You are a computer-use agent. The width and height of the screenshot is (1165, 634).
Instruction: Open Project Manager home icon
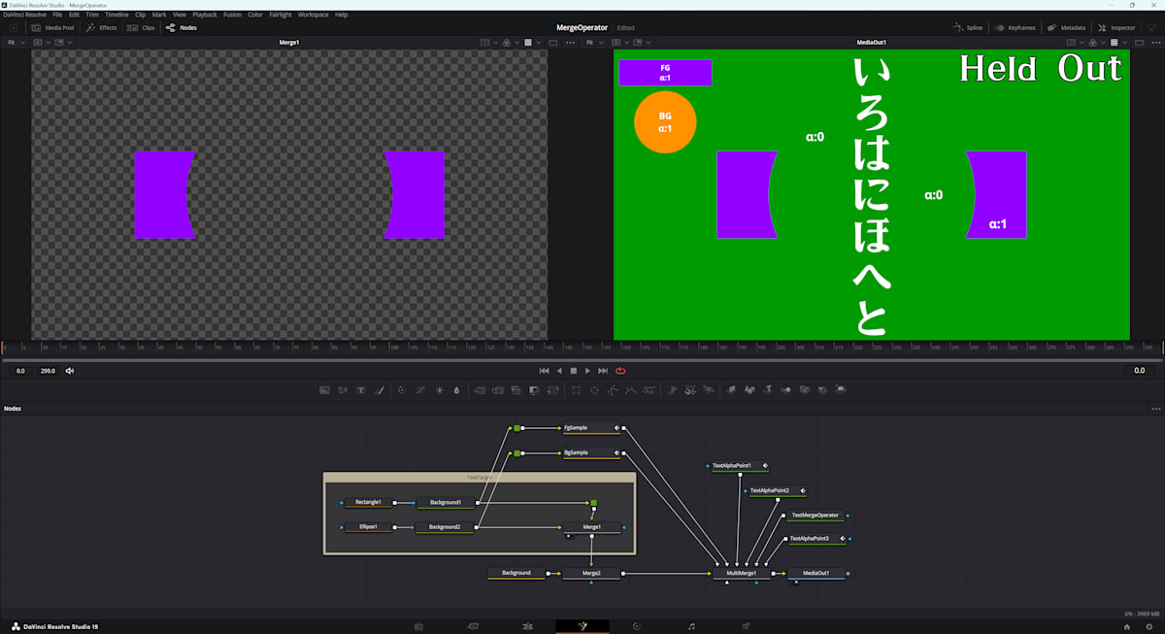click(1127, 626)
